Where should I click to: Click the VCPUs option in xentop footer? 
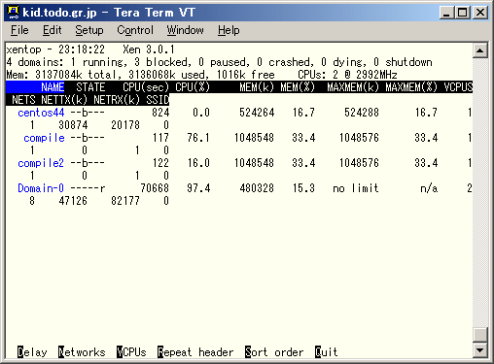pyautogui.click(x=131, y=352)
